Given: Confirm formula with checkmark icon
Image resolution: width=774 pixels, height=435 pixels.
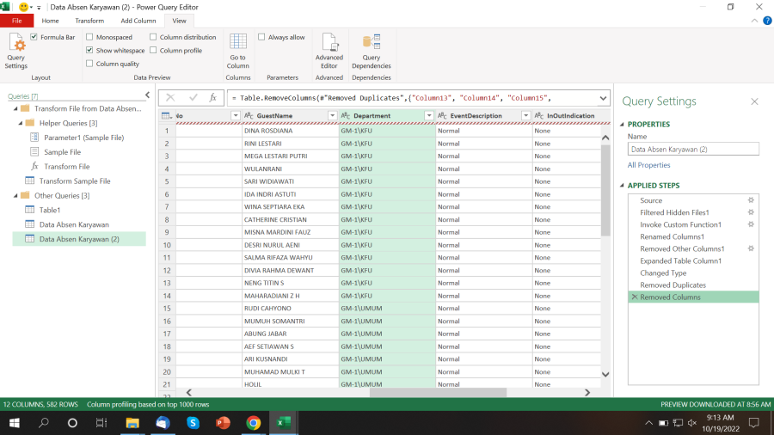Looking at the screenshot, I should tap(193, 98).
